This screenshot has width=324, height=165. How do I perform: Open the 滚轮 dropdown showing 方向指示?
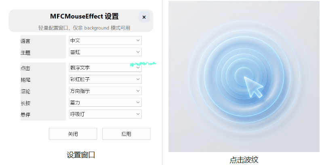105,91
